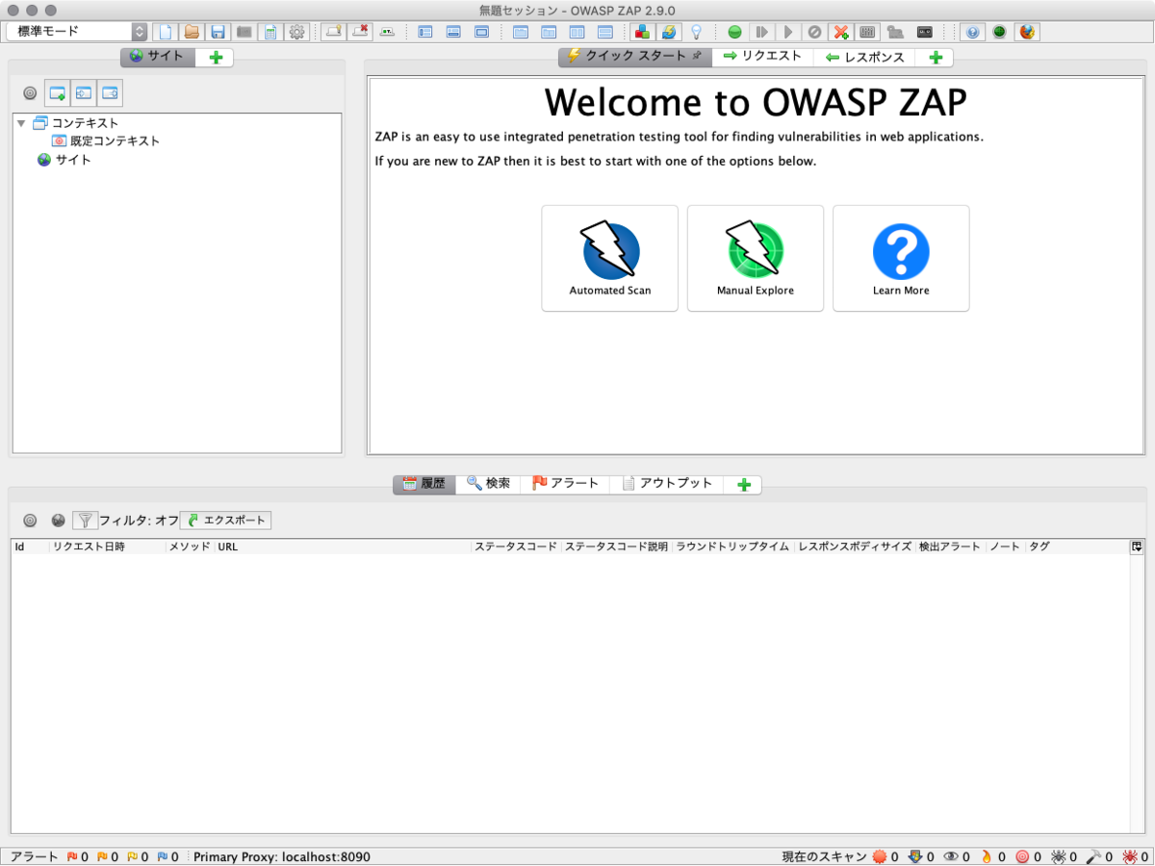Select the 履歴 tab

tap(423, 484)
